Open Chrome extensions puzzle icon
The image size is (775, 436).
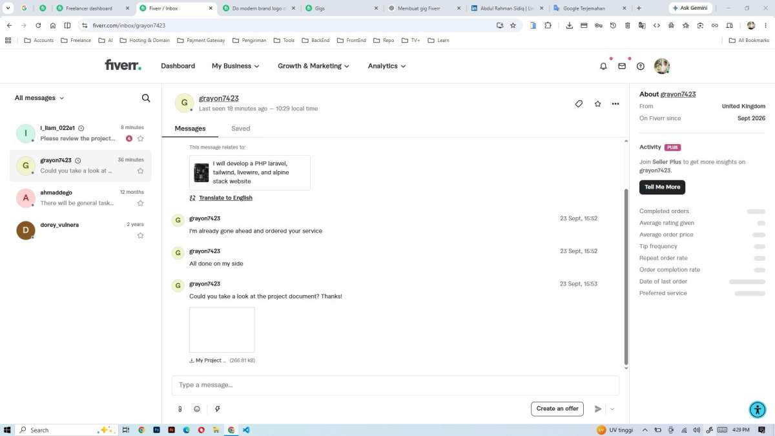(548, 25)
